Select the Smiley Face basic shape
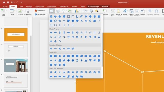Image resolution: width=164 pixels, height=92 pixels. [x=73, y=21]
